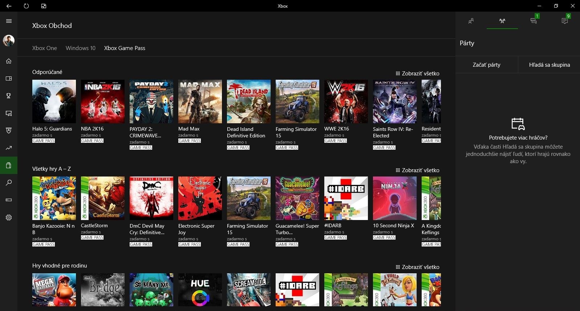Click the 10 Second Ninja X title
The width and height of the screenshot is (580, 311).
pos(394,226)
